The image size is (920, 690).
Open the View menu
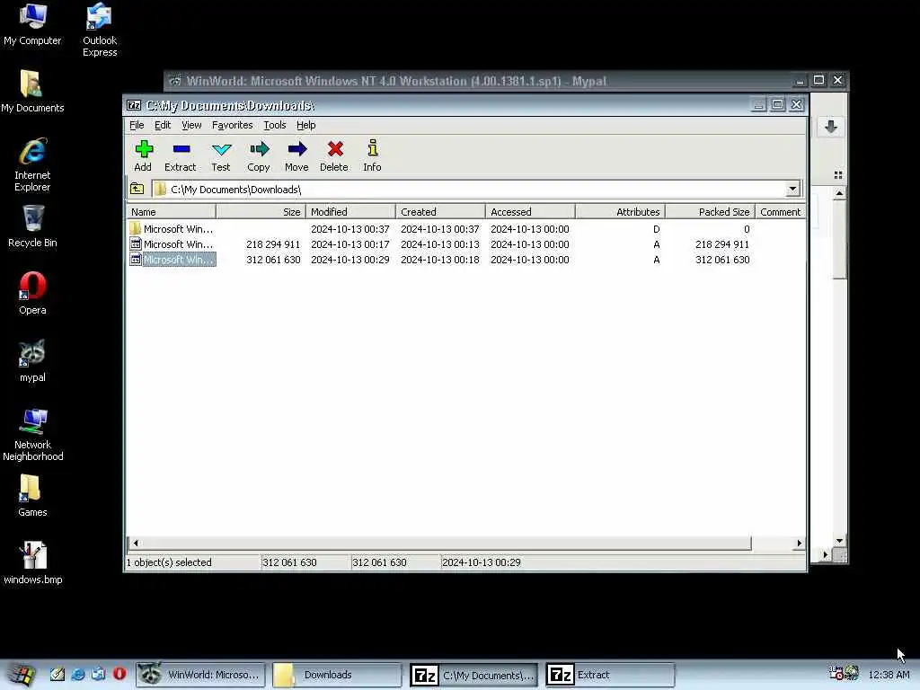point(191,125)
